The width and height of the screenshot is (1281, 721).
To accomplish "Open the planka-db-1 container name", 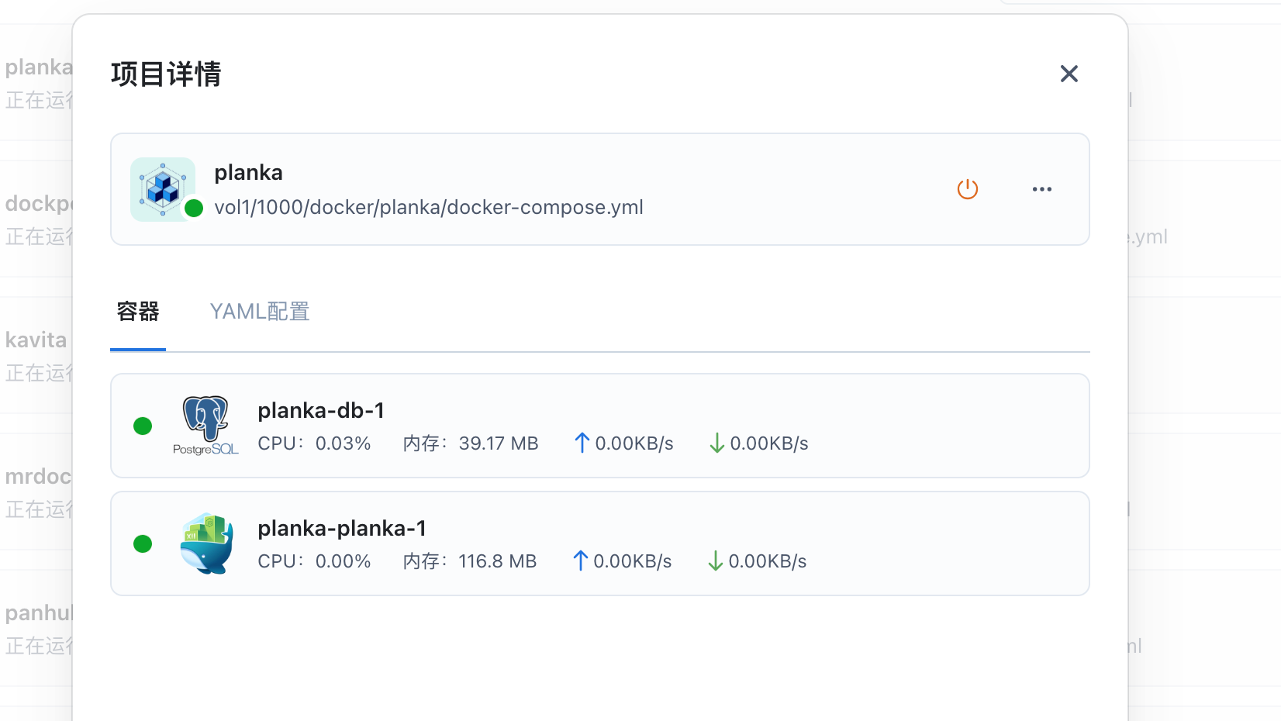I will [321, 410].
